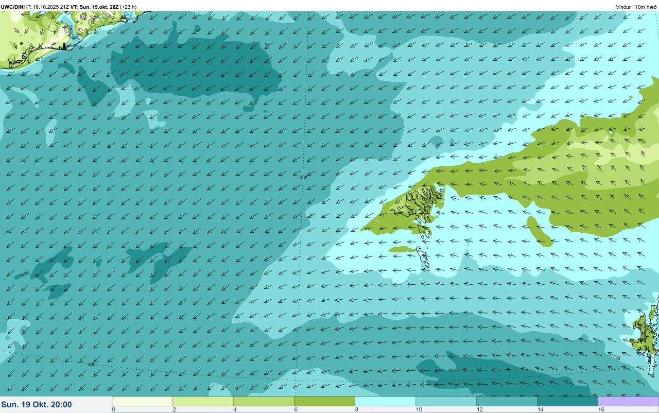The image size is (659, 413).
Task: Click the purple above-16 legend swatch
Action: pyautogui.click(x=629, y=401)
